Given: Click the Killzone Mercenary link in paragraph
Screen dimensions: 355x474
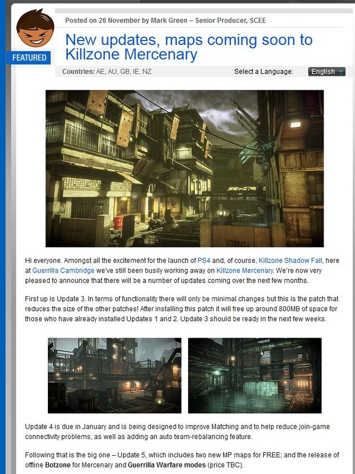Looking at the screenshot, I should (244, 270).
